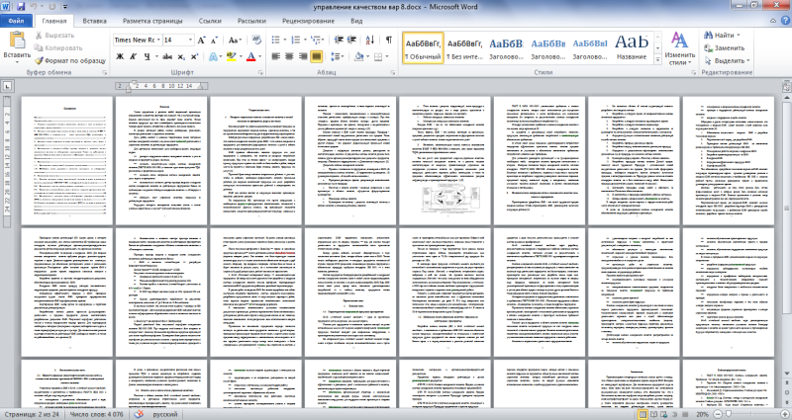Apply the Обычный (Normal) style
The image size is (792, 420).
[424, 47]
